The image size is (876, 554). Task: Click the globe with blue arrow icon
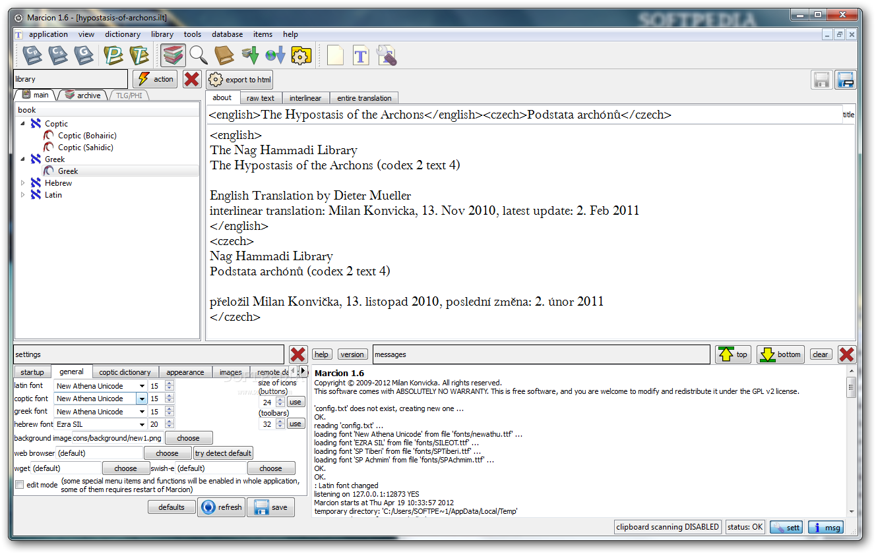[x=275, y=55]
